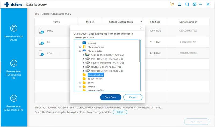Click the File Size column header

click(x=155, y=22)
